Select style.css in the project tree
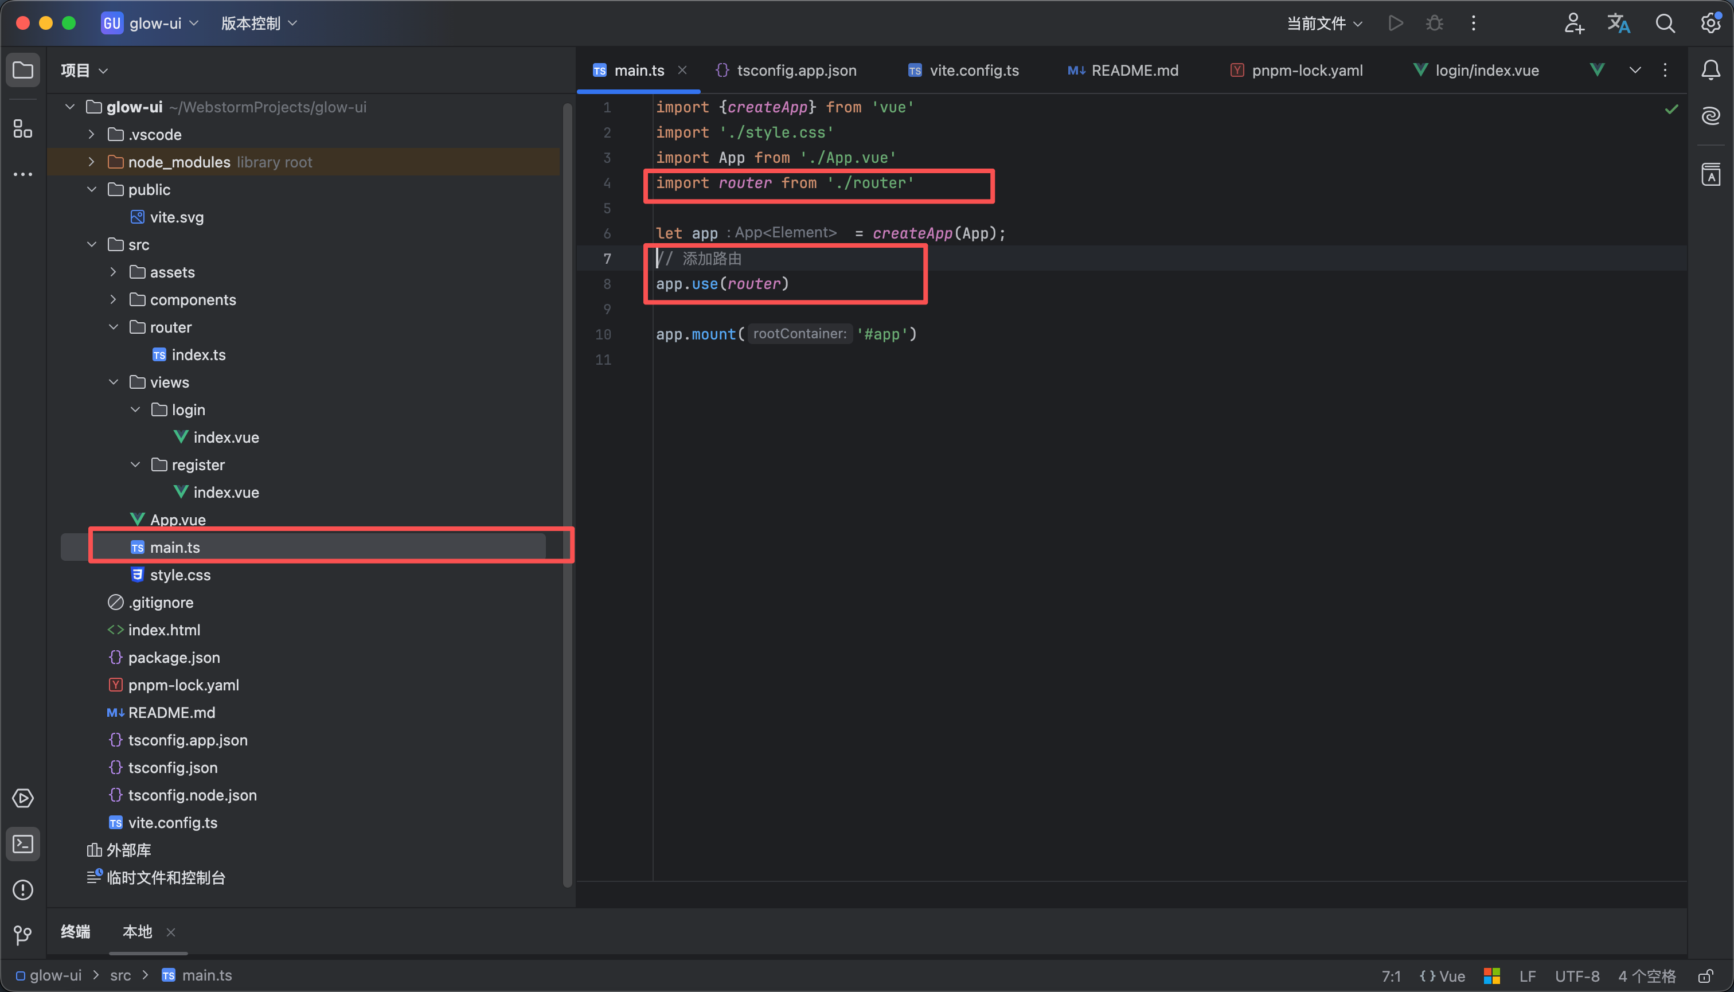The image size is (1734, 992). [180, 575]
